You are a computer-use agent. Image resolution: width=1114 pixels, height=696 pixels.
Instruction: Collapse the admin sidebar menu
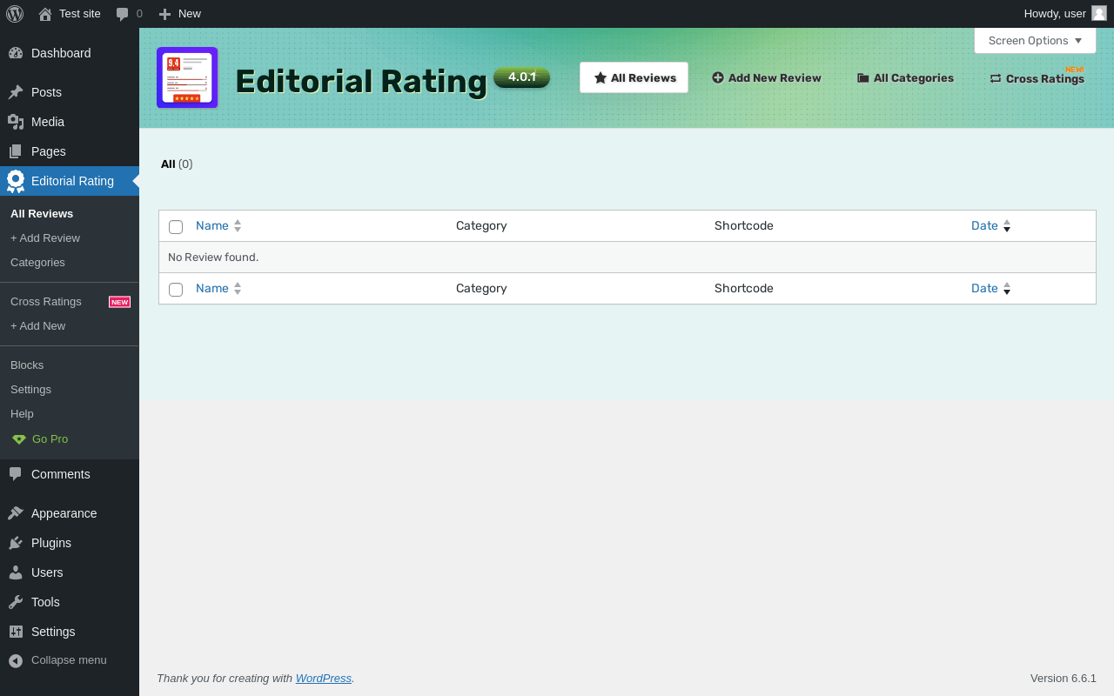68,660
